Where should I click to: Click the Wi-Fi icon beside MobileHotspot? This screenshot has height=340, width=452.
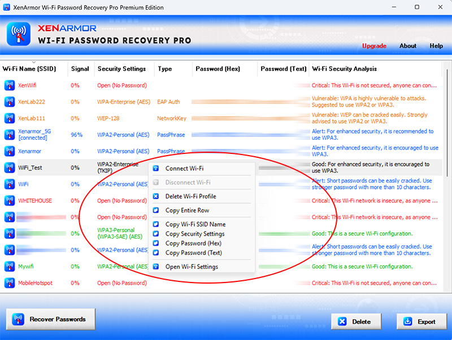point(9,283)
